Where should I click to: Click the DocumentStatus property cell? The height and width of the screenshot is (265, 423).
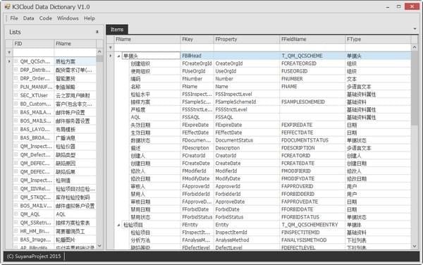pyautogui.click(x=247, y=140)
